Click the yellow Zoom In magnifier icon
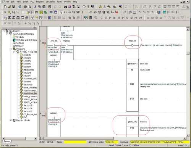The image size is (191, 148). point(9,12)
